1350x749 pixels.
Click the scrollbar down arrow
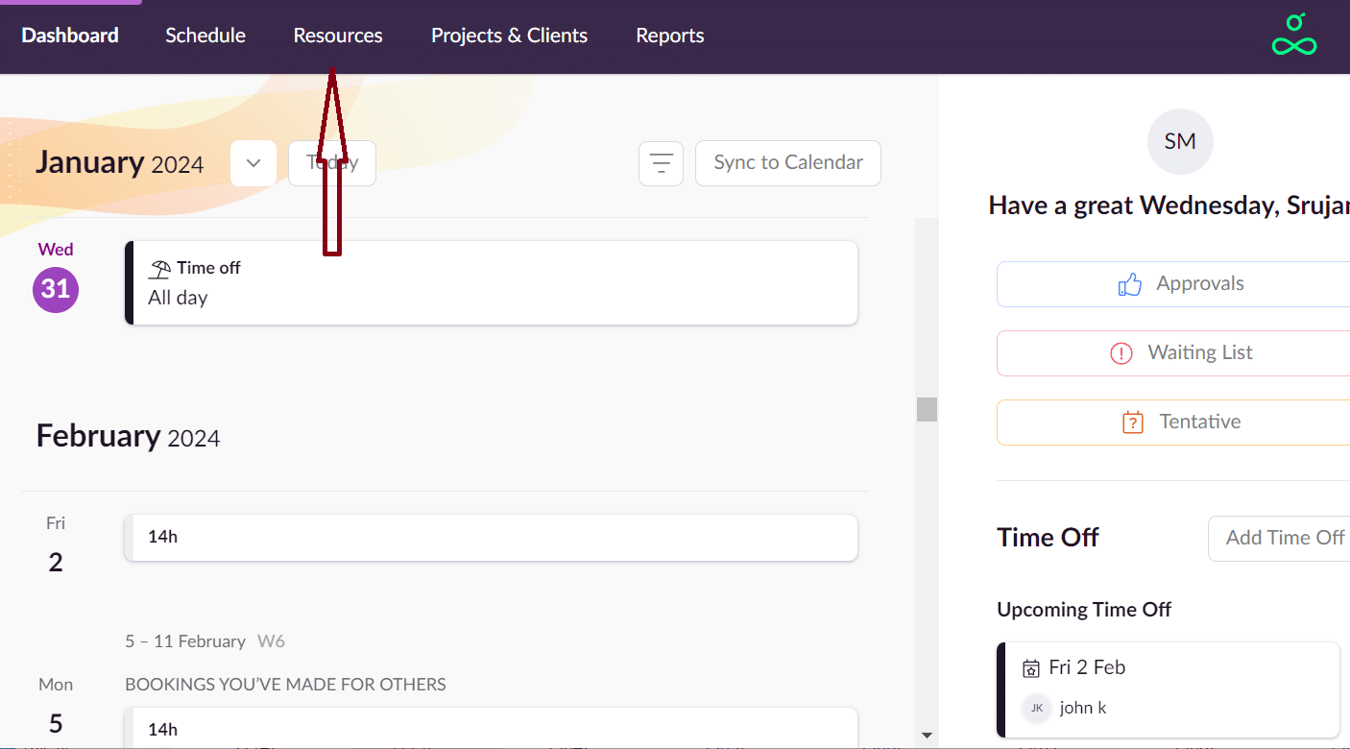click(x=927, y=736)
